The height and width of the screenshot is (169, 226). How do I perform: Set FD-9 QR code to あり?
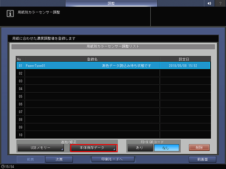(140, 148)
